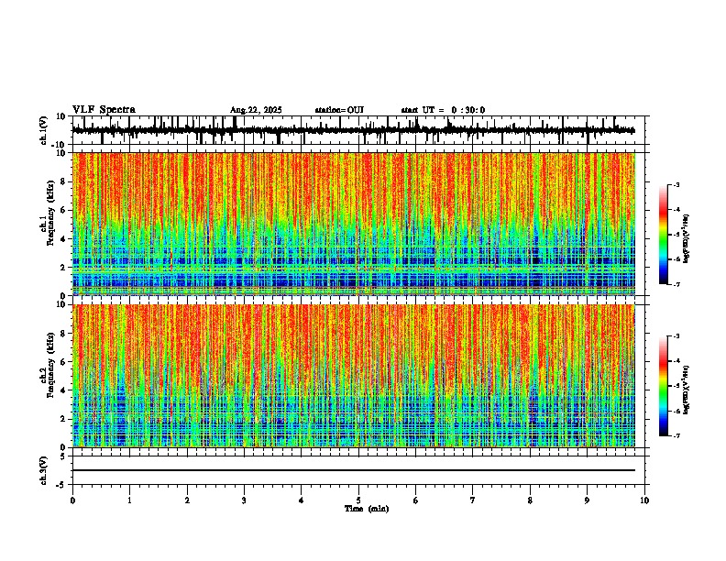Click the ch.1 waveform trace panel

click(x=358, y=130)
